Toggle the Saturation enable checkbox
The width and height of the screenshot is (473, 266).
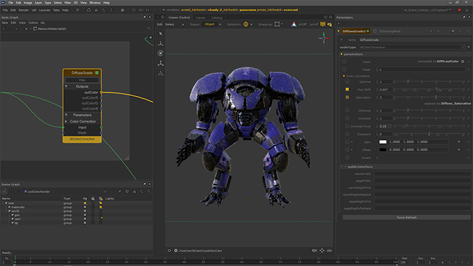tap(346, 97)
